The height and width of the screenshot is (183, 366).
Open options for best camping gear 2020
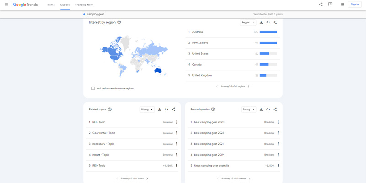pyautogui.click(x=278, y=122)
